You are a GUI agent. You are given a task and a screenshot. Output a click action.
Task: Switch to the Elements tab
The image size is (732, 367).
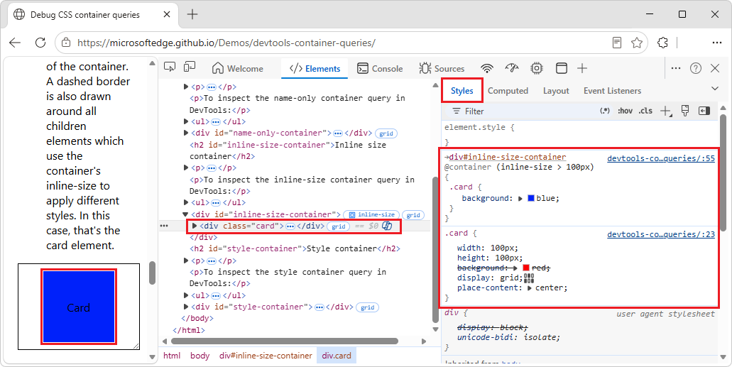point(315,69)
